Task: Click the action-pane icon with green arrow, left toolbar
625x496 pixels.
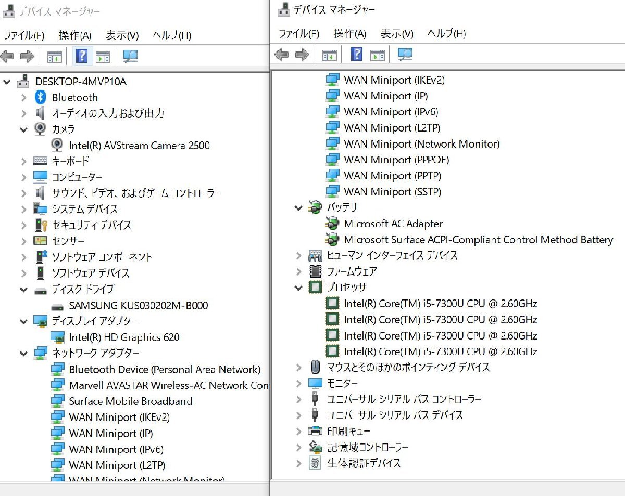Action: click(x=103, y=56)
